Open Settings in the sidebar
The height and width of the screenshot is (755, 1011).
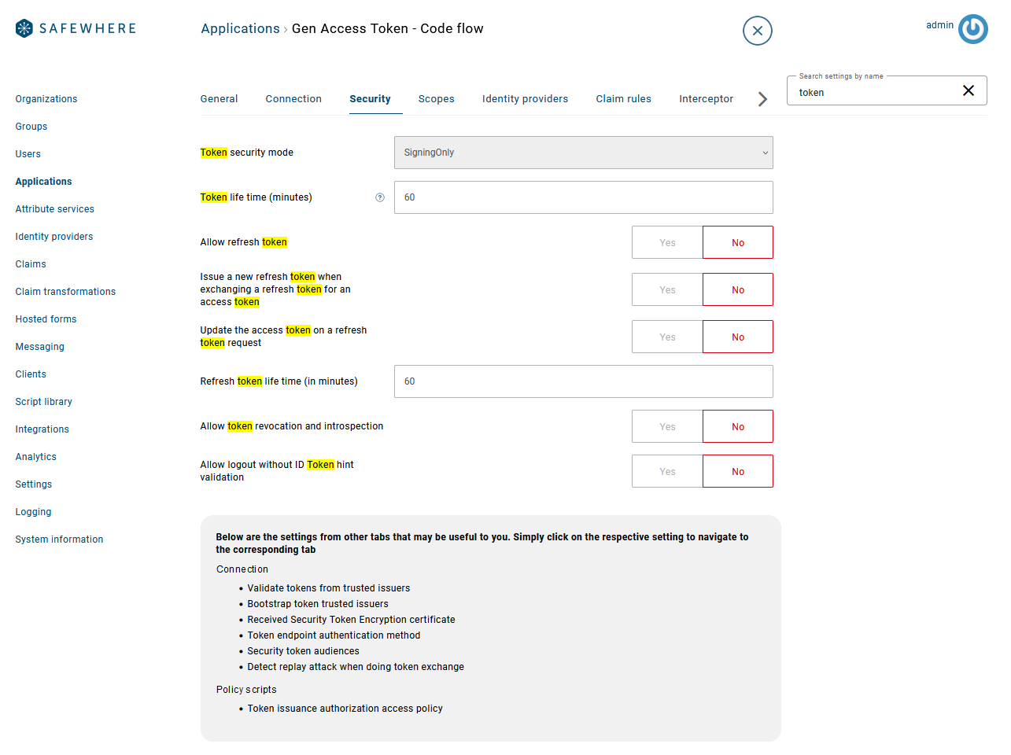tap(34, 484)
